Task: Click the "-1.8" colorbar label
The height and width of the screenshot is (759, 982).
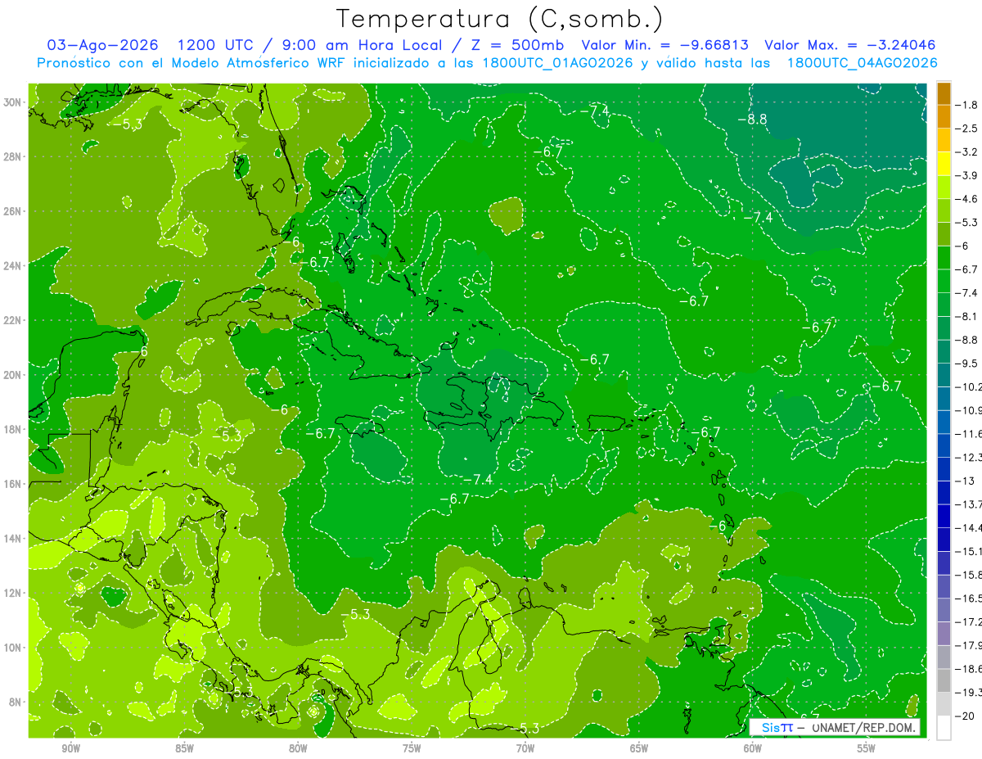Action: 966,105
